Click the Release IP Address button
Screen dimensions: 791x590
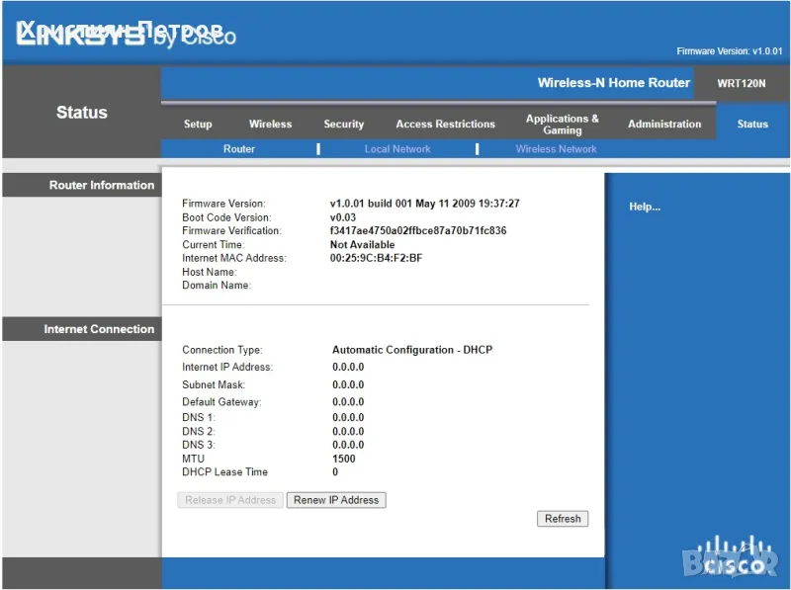[x=230, y=500]
